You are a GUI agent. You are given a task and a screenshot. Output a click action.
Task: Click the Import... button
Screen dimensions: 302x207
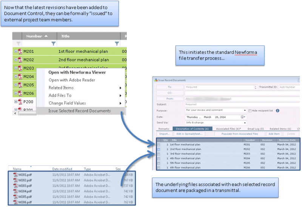[x=165, y=134]
